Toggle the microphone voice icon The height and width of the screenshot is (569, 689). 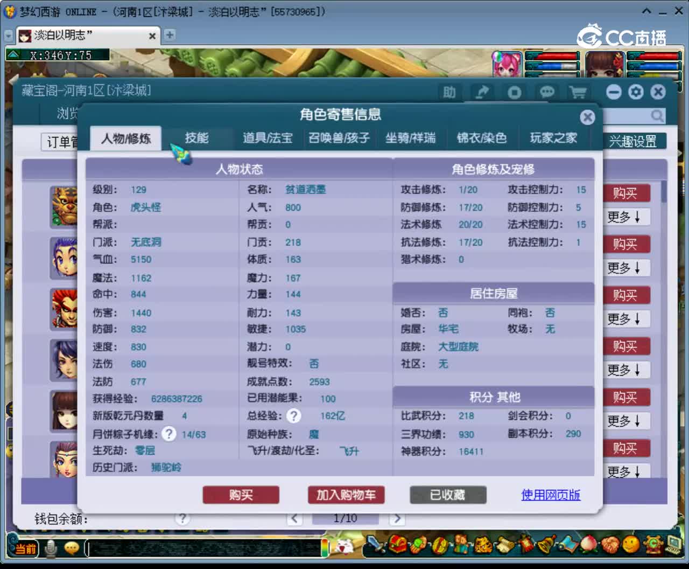click(x=51, y=549)
